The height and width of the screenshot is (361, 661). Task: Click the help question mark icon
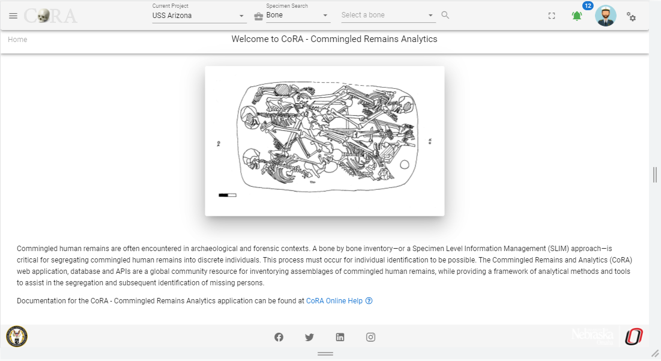(x=369, y=301)
